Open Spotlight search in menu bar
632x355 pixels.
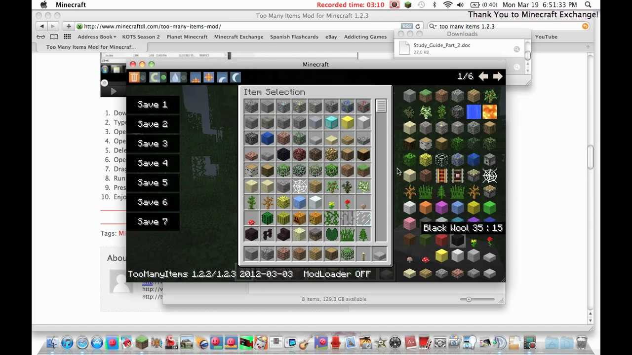[x=588, y=4]
